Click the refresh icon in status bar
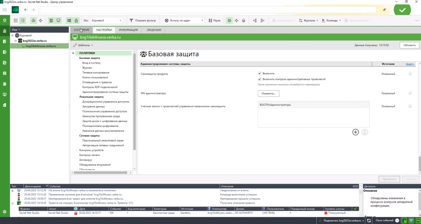 (x=369, y=221)
